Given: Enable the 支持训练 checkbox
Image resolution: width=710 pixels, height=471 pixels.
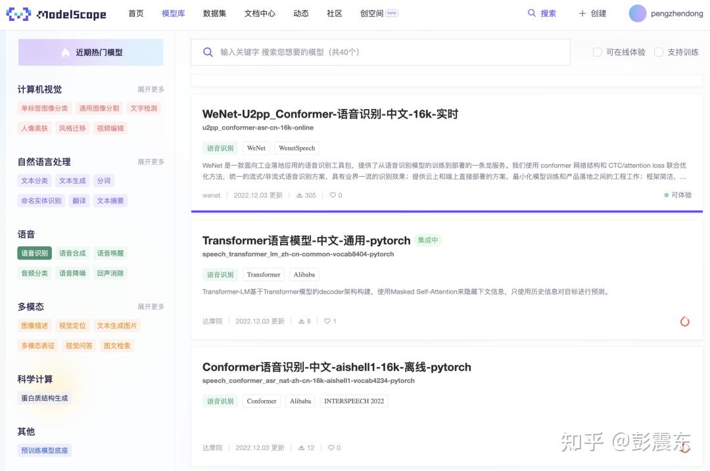Looking at the screenshot, I should 659,52.
